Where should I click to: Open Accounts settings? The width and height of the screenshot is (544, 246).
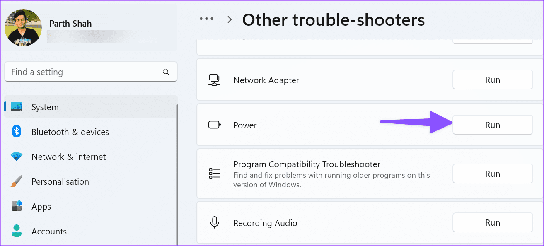[x=91, y=231]
